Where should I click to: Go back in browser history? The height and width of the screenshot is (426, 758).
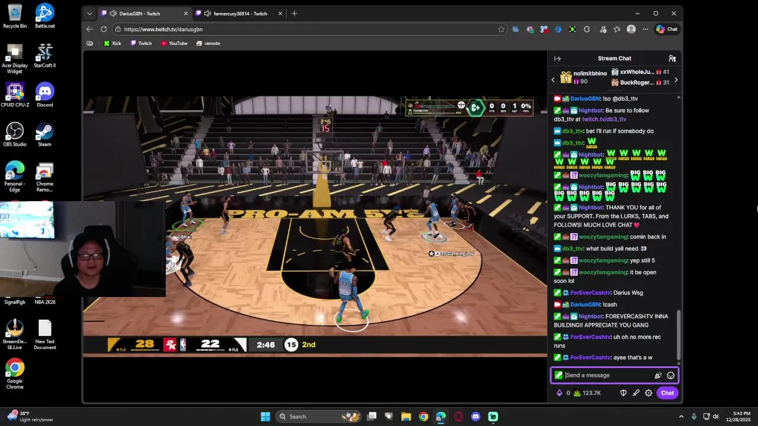(x=89, y=29)
